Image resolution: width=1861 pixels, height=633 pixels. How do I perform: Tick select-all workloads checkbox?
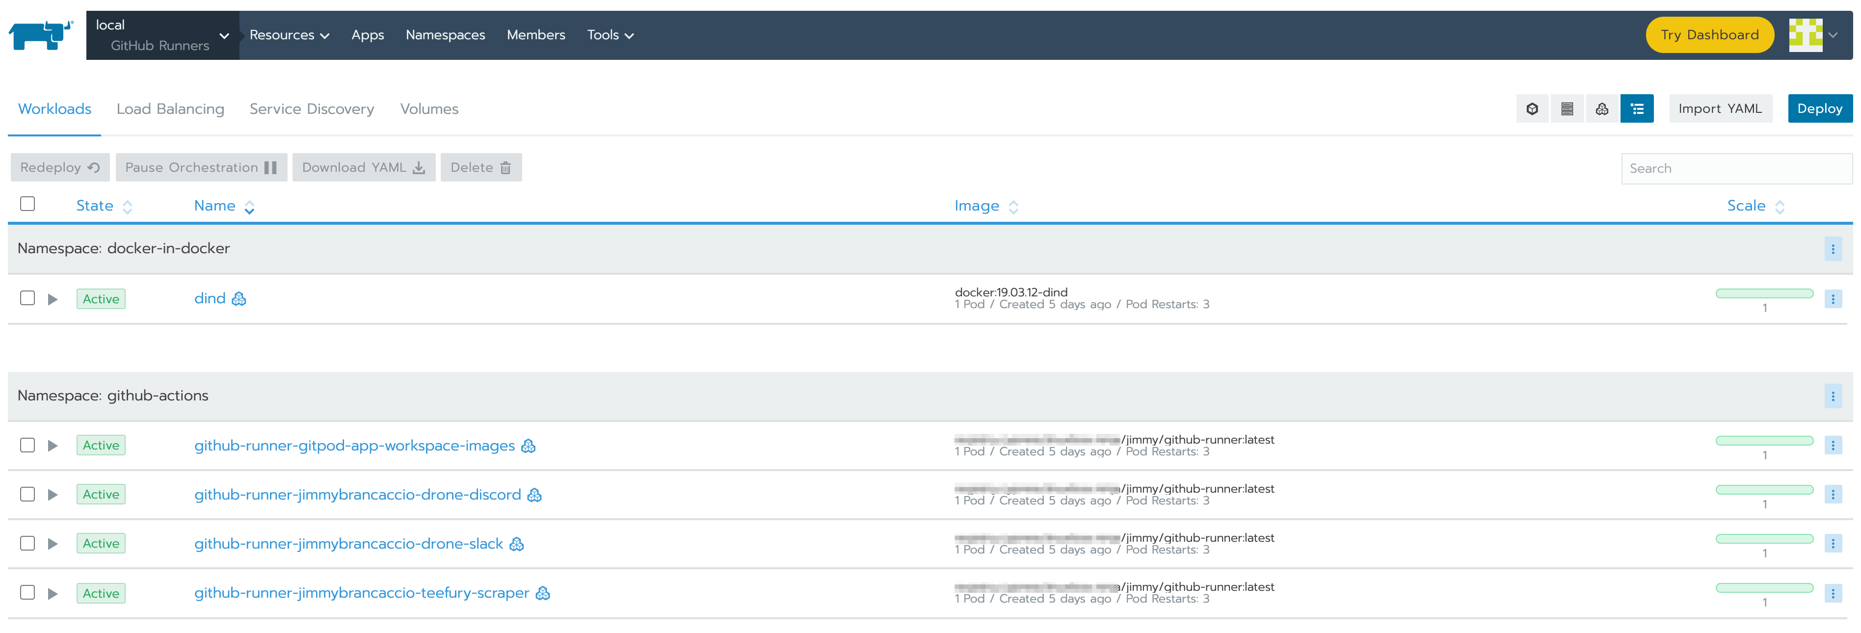coord(27,204)
